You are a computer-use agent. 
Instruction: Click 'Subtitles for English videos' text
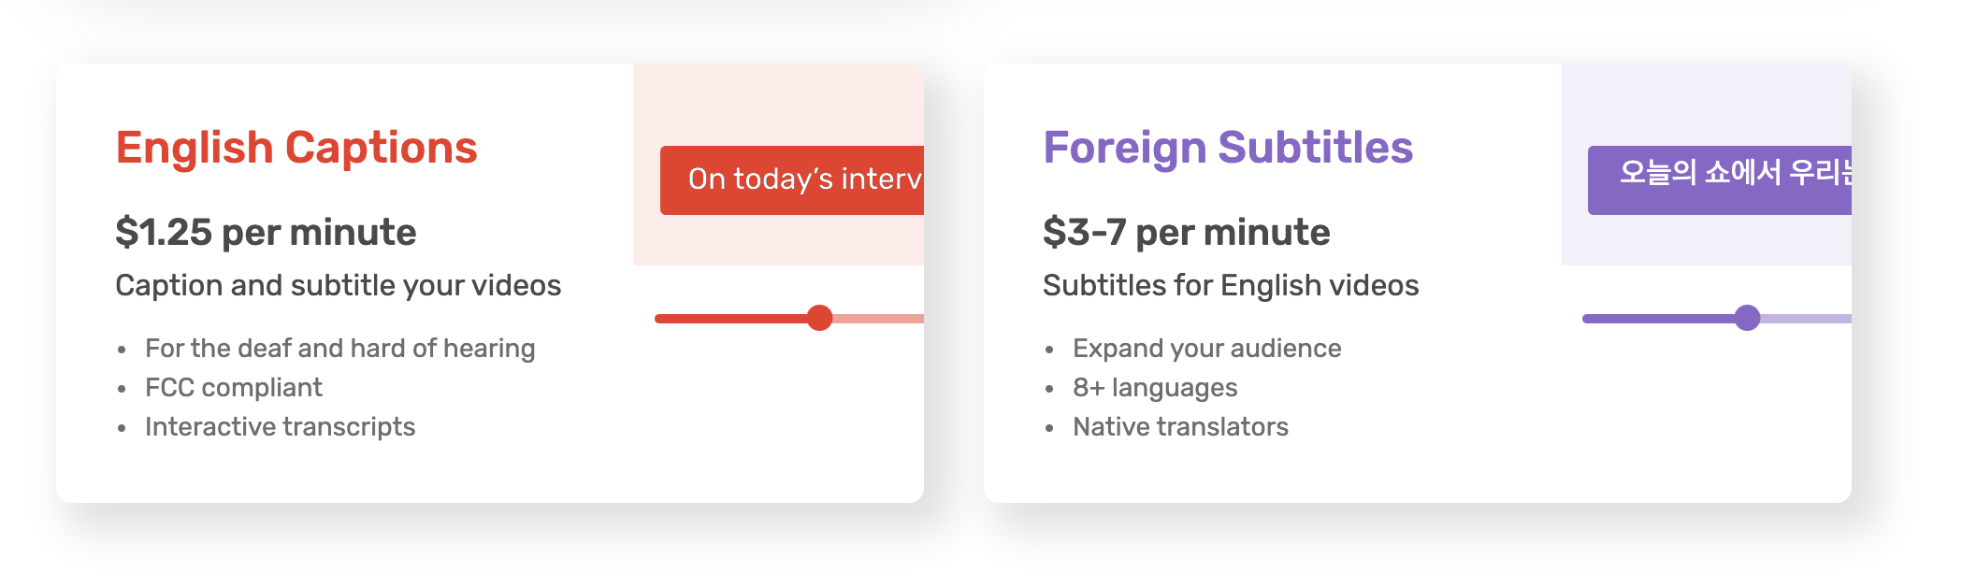[x=1231, y=285]
